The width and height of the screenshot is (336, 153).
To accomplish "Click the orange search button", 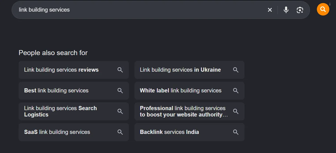I will tap(323, 9).
